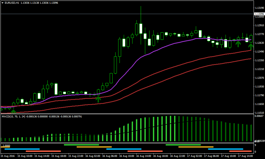Click the rightmost green buy arrow
Image resolution: width=265 pixels, height=159 pixels.
(251, 47)
